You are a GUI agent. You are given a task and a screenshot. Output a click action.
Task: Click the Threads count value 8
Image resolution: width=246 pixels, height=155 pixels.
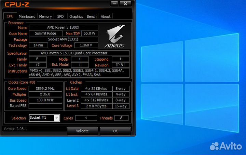pos(121,118)
